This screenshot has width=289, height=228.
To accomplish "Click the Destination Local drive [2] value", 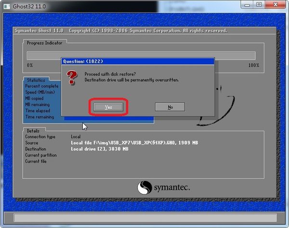I will coord(100,149).
